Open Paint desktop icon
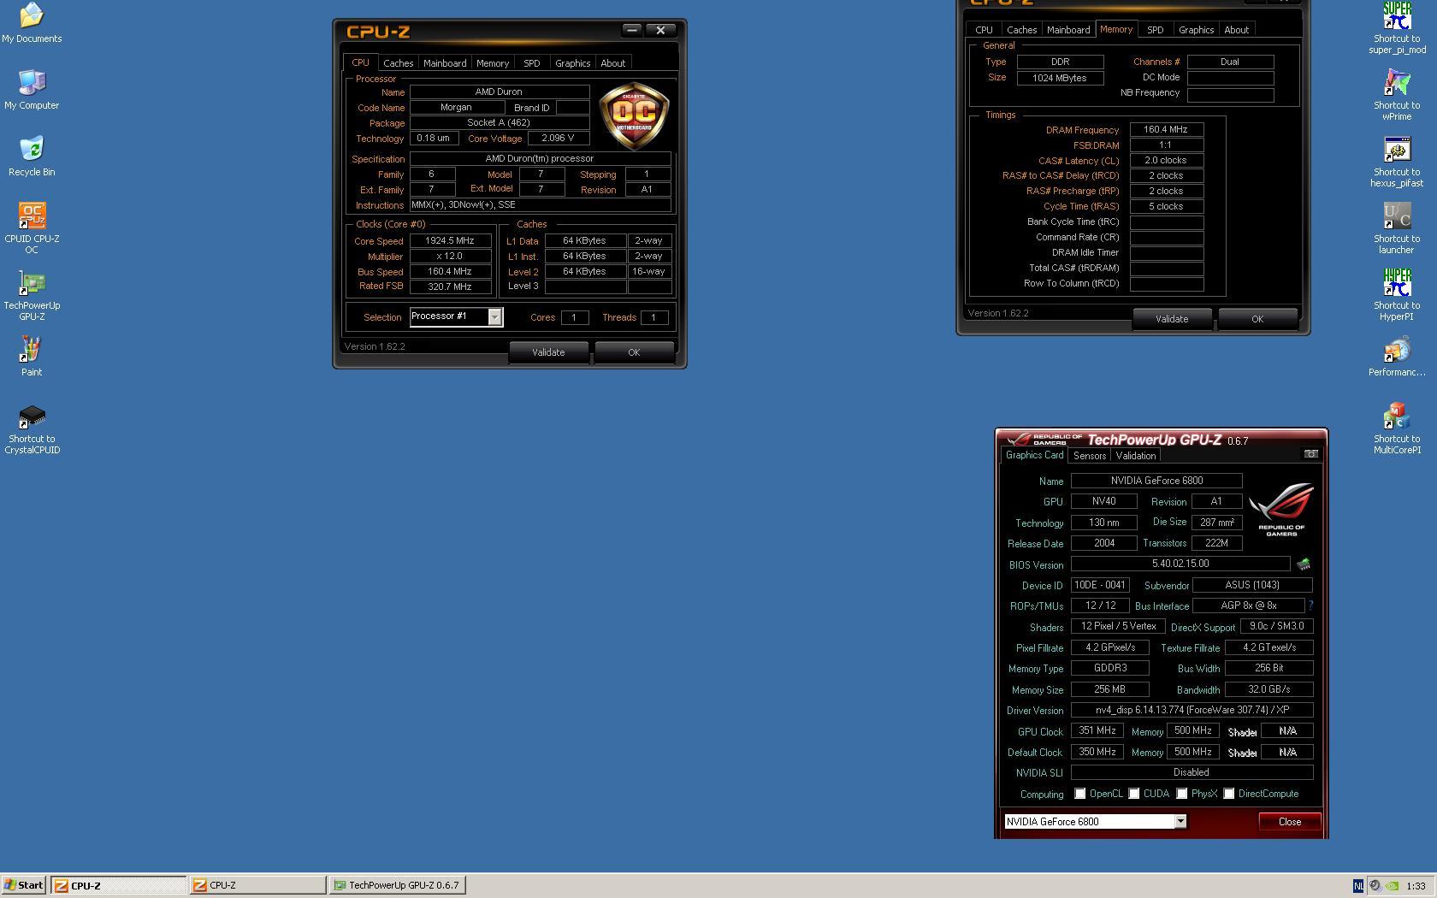 [x=32, y=356]
